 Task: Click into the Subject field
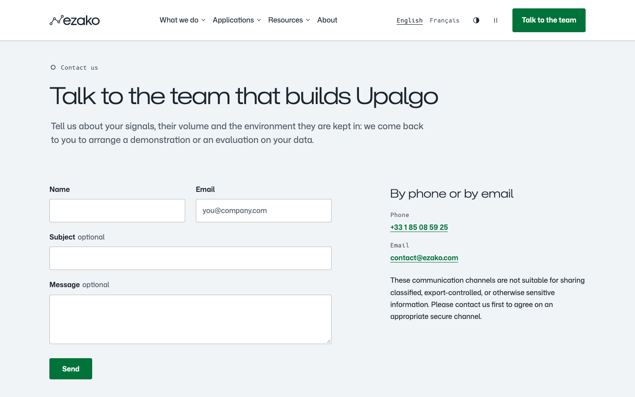click(x=190, y=258)
